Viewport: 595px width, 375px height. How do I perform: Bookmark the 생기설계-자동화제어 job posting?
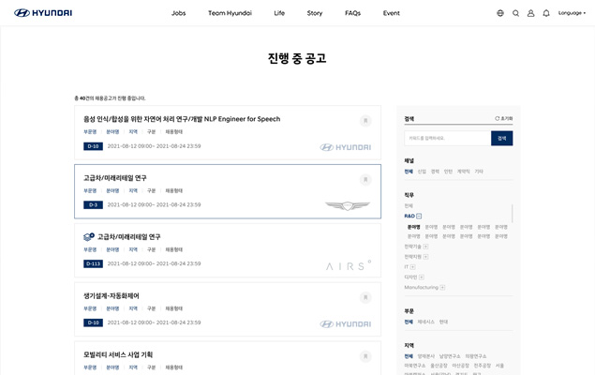point(365,297)
